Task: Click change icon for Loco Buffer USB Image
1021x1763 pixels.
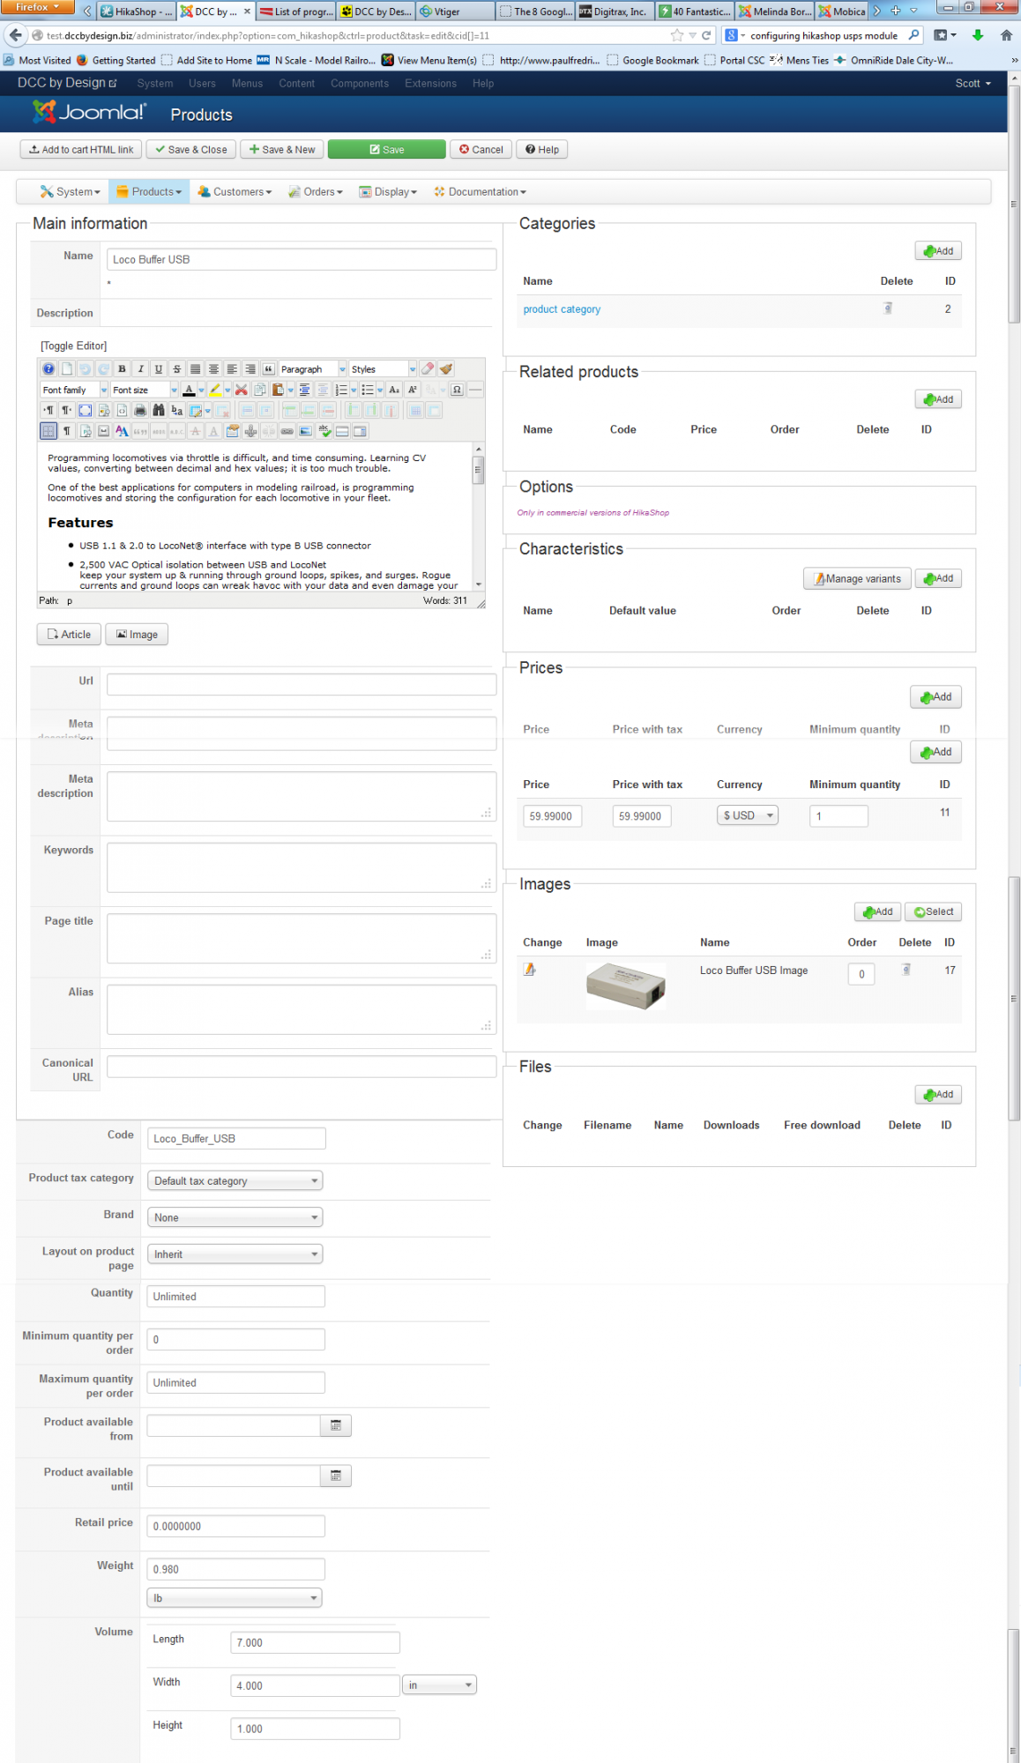Action: 529,969
